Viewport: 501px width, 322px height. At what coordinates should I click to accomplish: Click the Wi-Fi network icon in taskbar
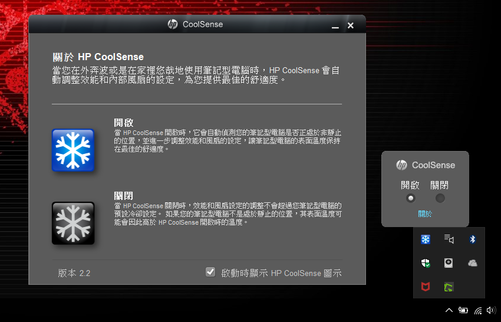tap(478, 310)
